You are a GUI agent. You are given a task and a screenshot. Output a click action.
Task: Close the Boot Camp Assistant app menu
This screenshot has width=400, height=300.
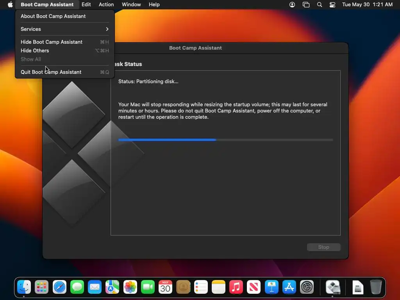(x=47, y=5)
